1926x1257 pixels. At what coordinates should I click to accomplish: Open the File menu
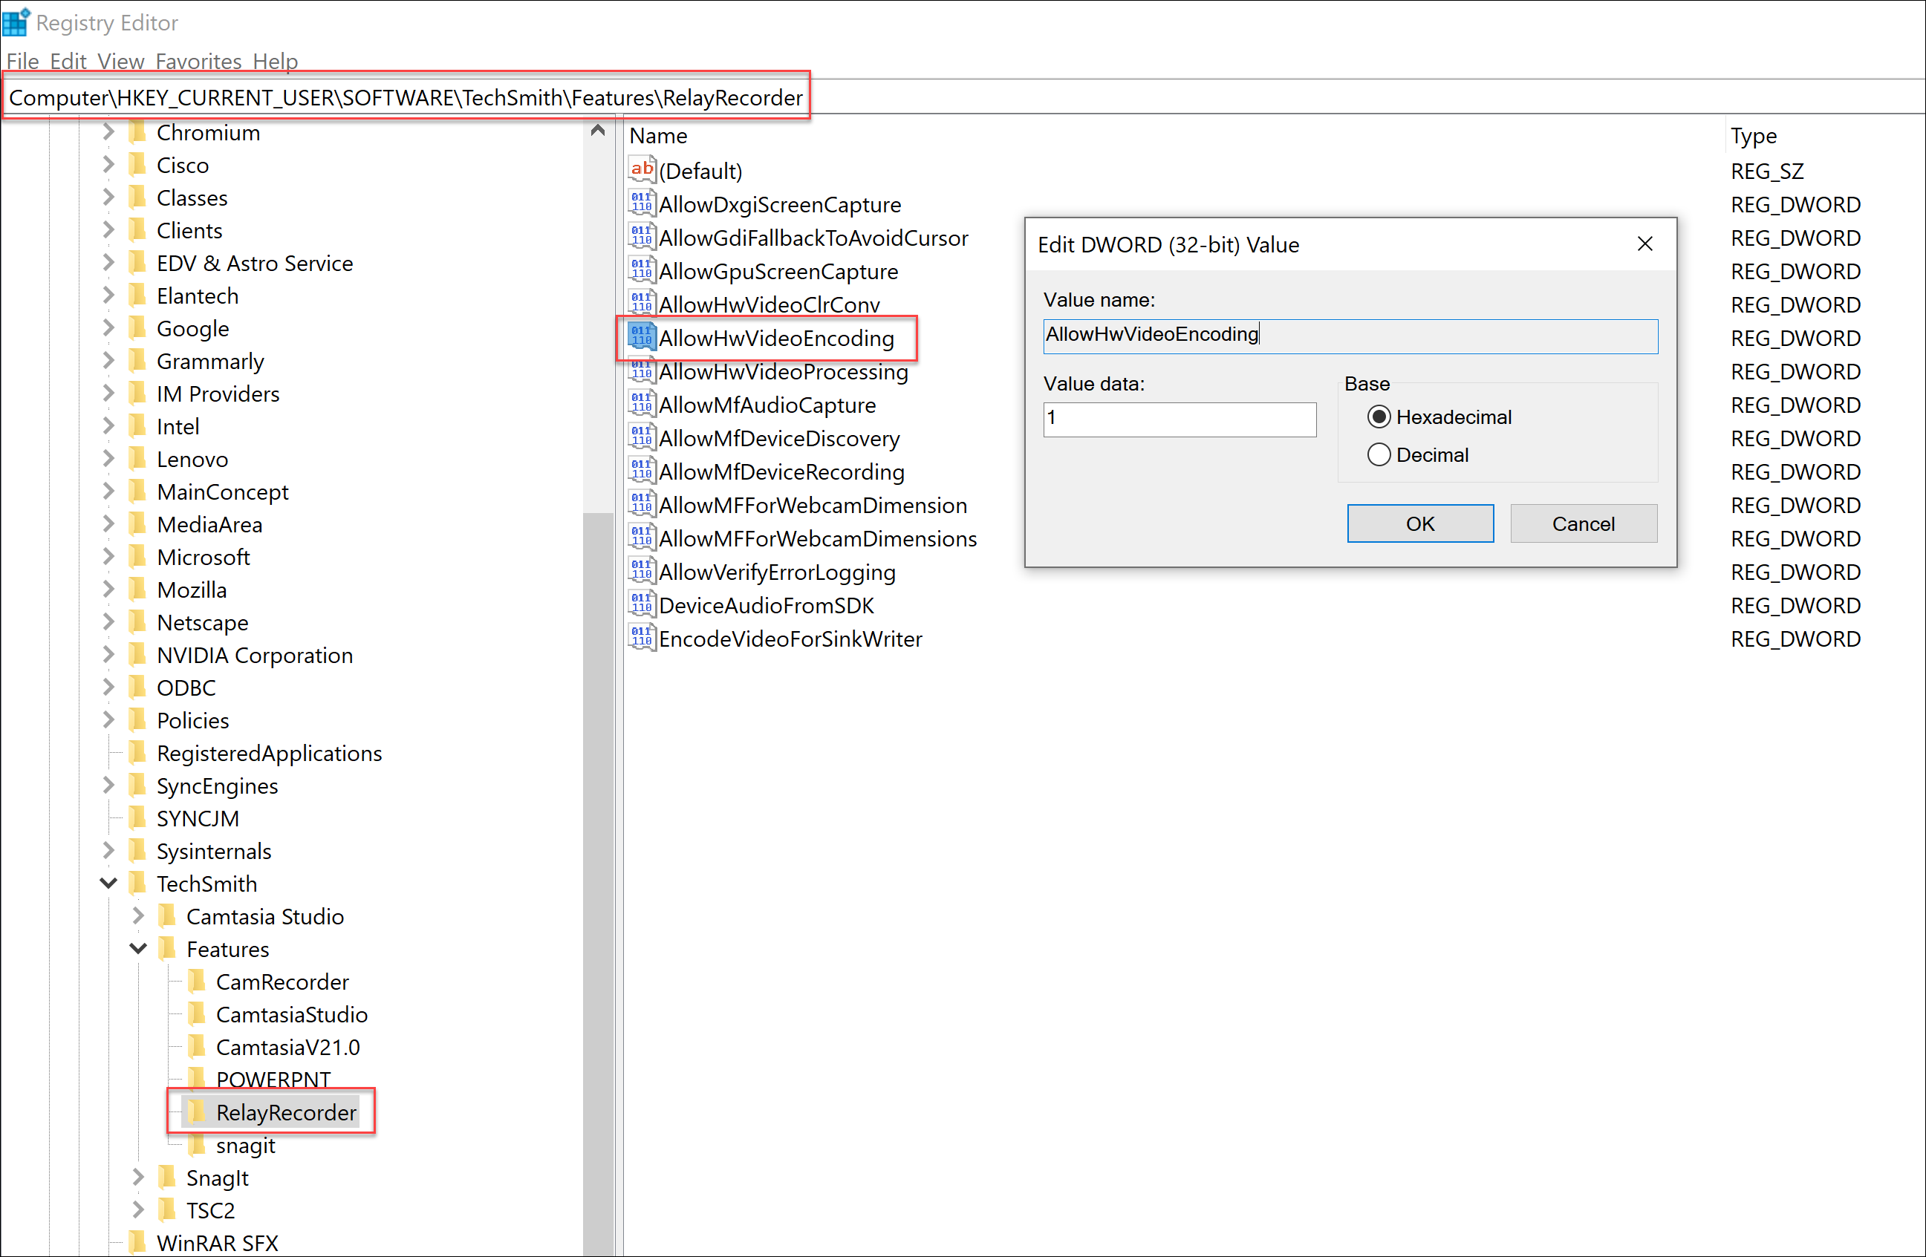23,61
